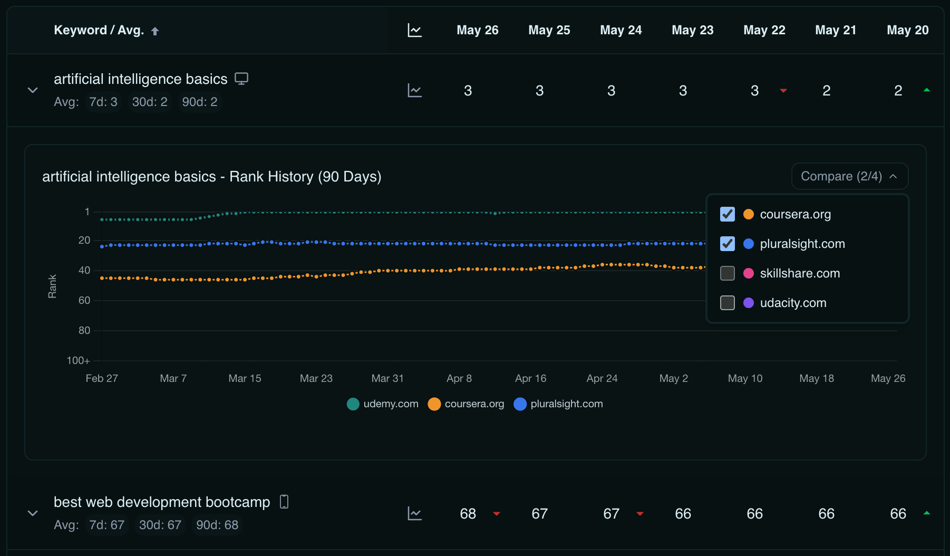Click the blue pluralsight.com swatch in dropdown
The width and height of the screenshot is (950, 556).
pos(749,244)
